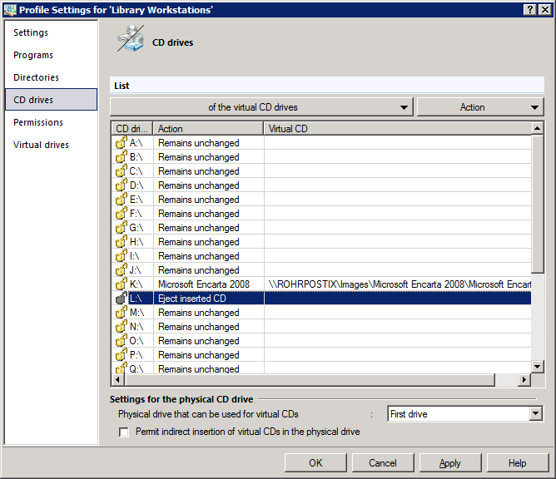556x479 pixels.
Task: Click the horizontal scroll-left arrow
Action: pyautogui.click(x=118, y=380)
